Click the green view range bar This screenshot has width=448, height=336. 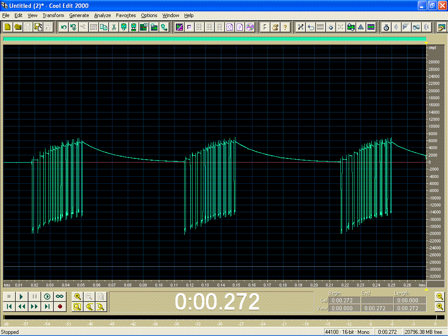[214, 39]
